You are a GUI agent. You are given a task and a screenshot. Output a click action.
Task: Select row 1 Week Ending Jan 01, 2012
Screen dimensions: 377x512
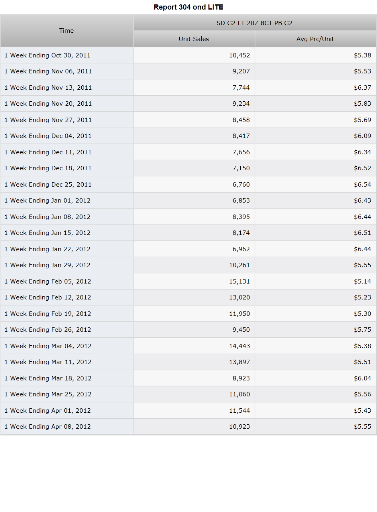tap(188, 201)
